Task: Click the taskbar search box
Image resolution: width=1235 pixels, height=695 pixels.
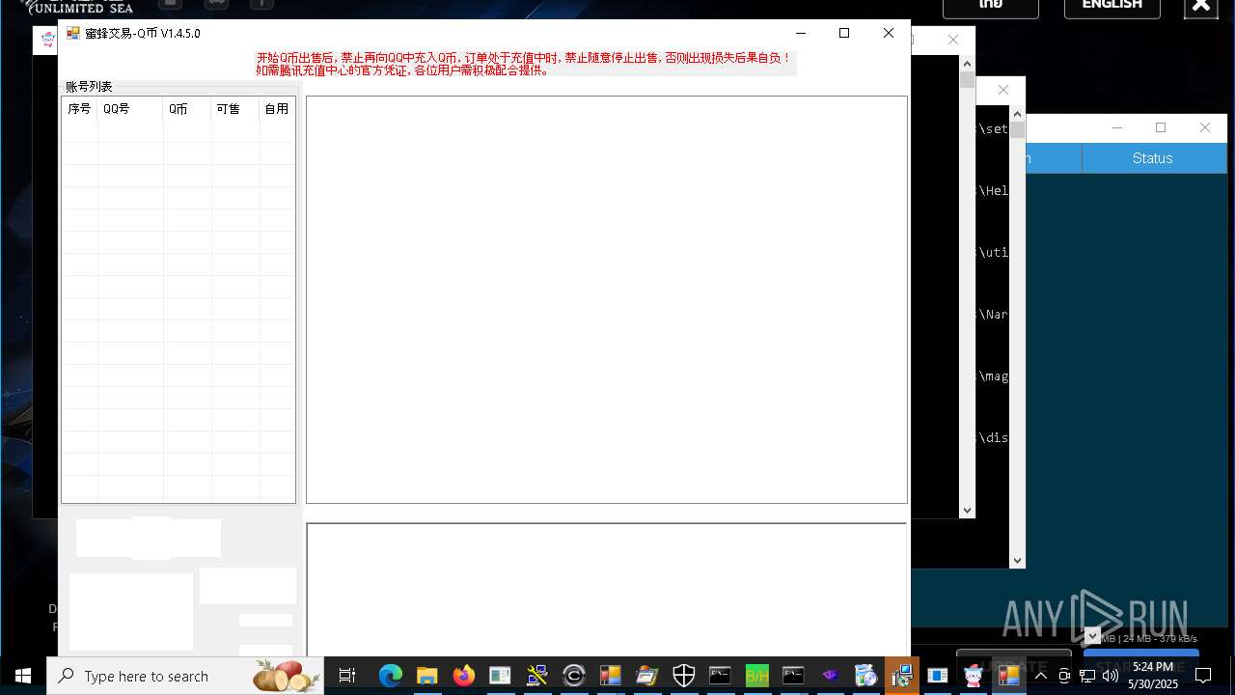Action: pos(185,676)
